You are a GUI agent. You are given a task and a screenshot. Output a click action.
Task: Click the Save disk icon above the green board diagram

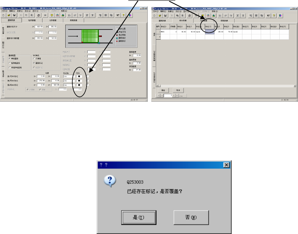point(14,15)
